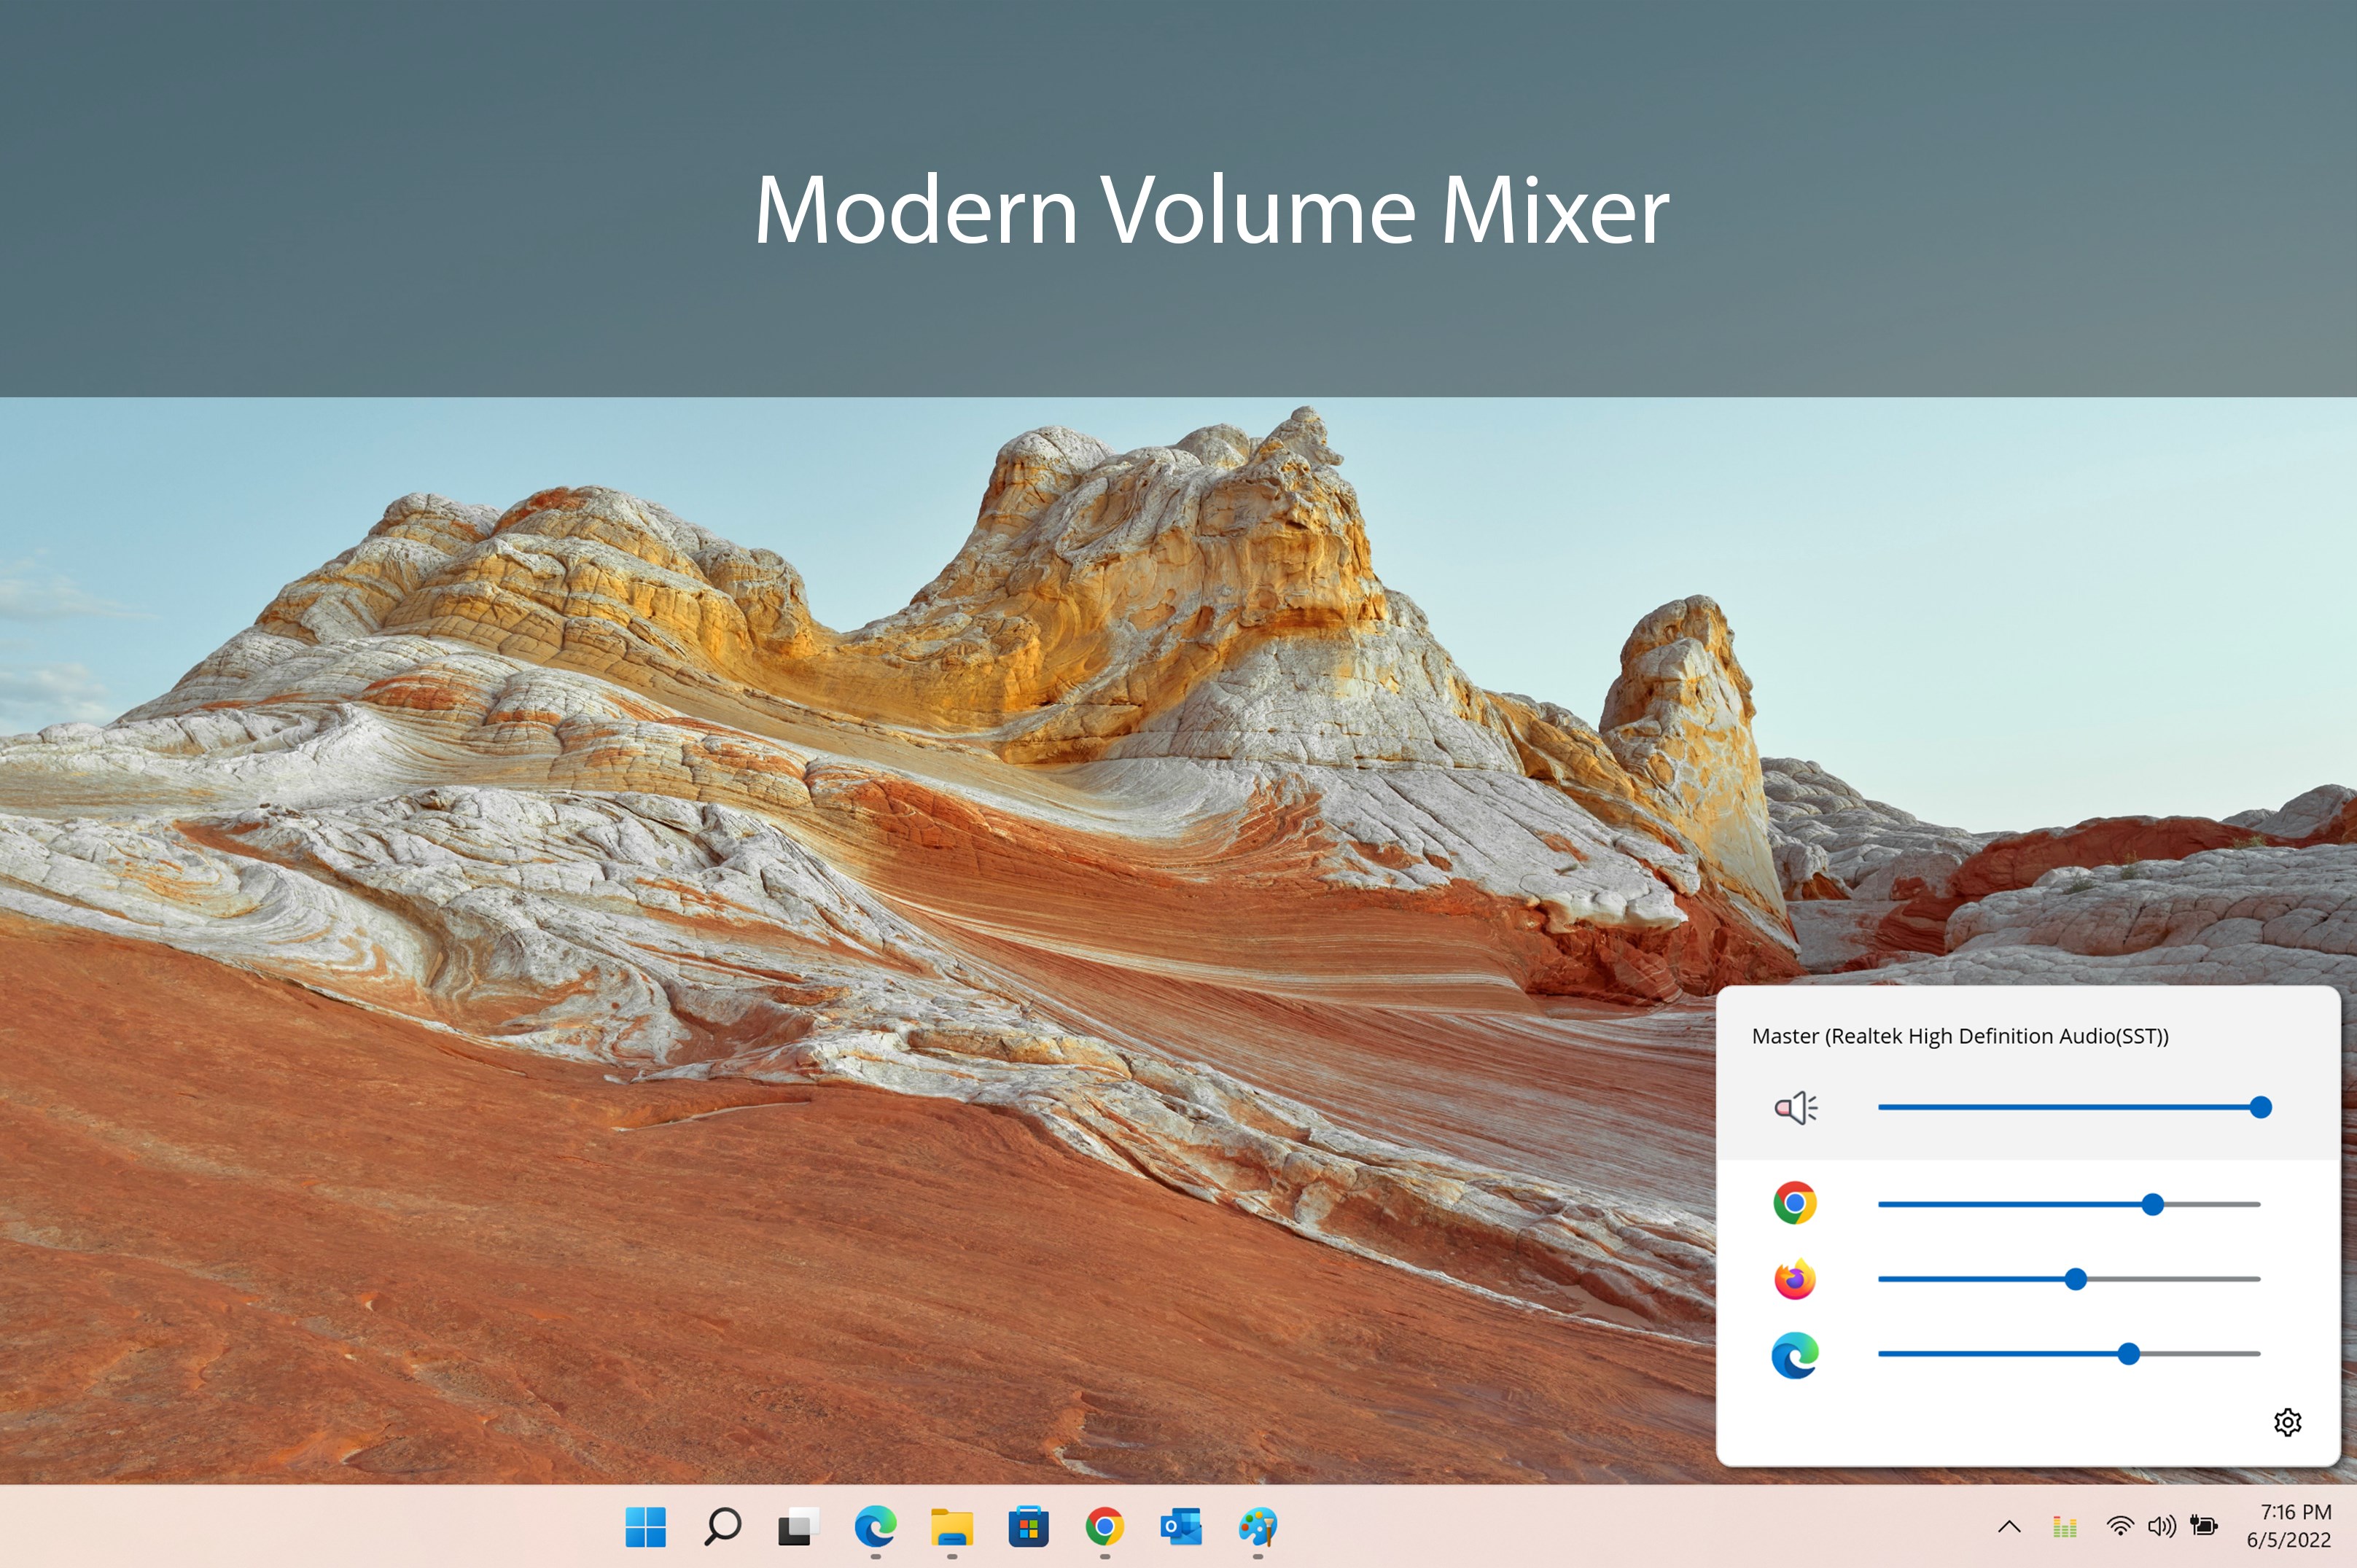The height and width of the screenshot is (1568, 2357).
Task: Open mixer settings gear icon
Action: pyautogui.click(x=2287, y=1422)
